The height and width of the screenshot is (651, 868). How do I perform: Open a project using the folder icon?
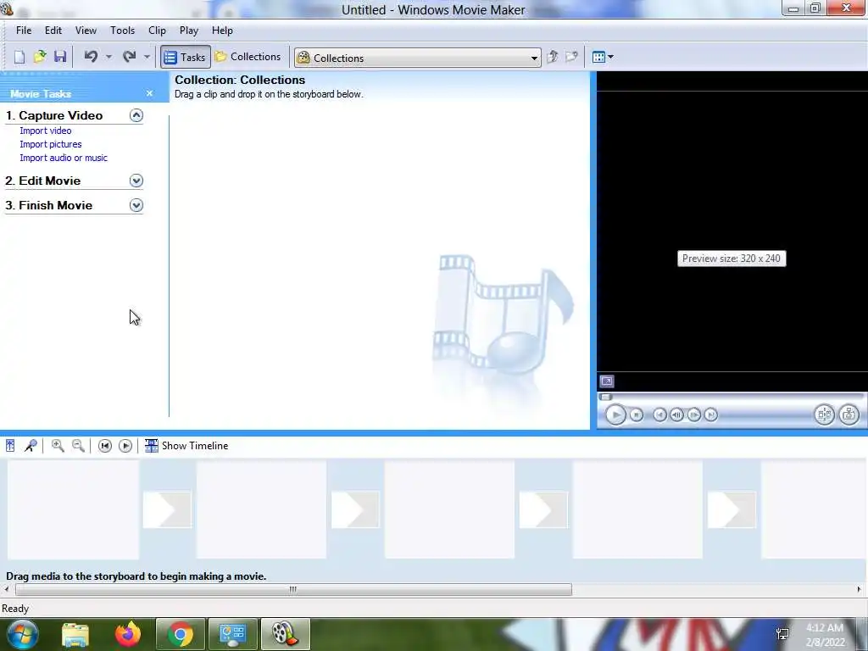coord(40,57)
